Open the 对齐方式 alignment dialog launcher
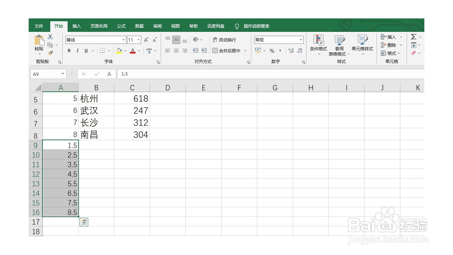The image size is (453, 255). click(248, 62)
